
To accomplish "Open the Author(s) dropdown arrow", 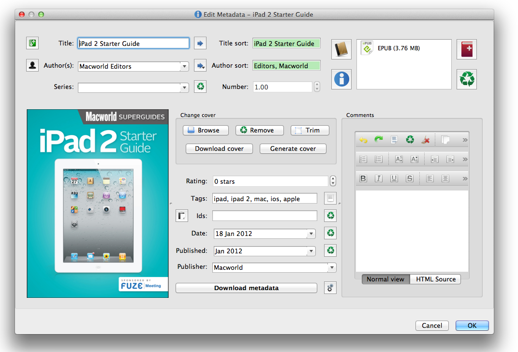I will (184, 66).
